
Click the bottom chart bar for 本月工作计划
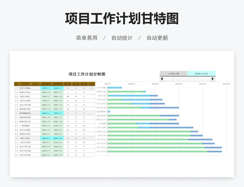point(165,152)
